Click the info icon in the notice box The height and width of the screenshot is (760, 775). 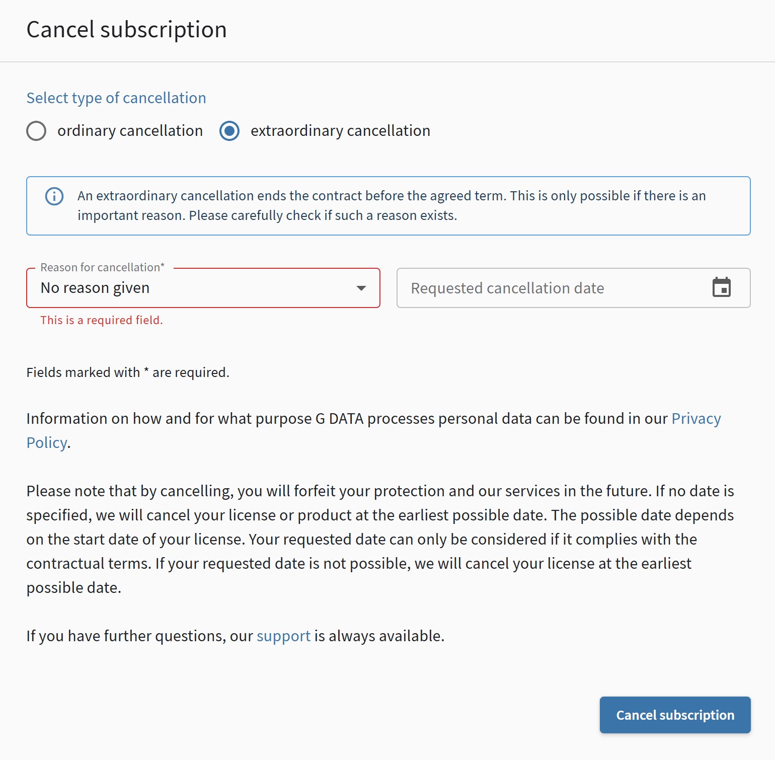point(54,196)
